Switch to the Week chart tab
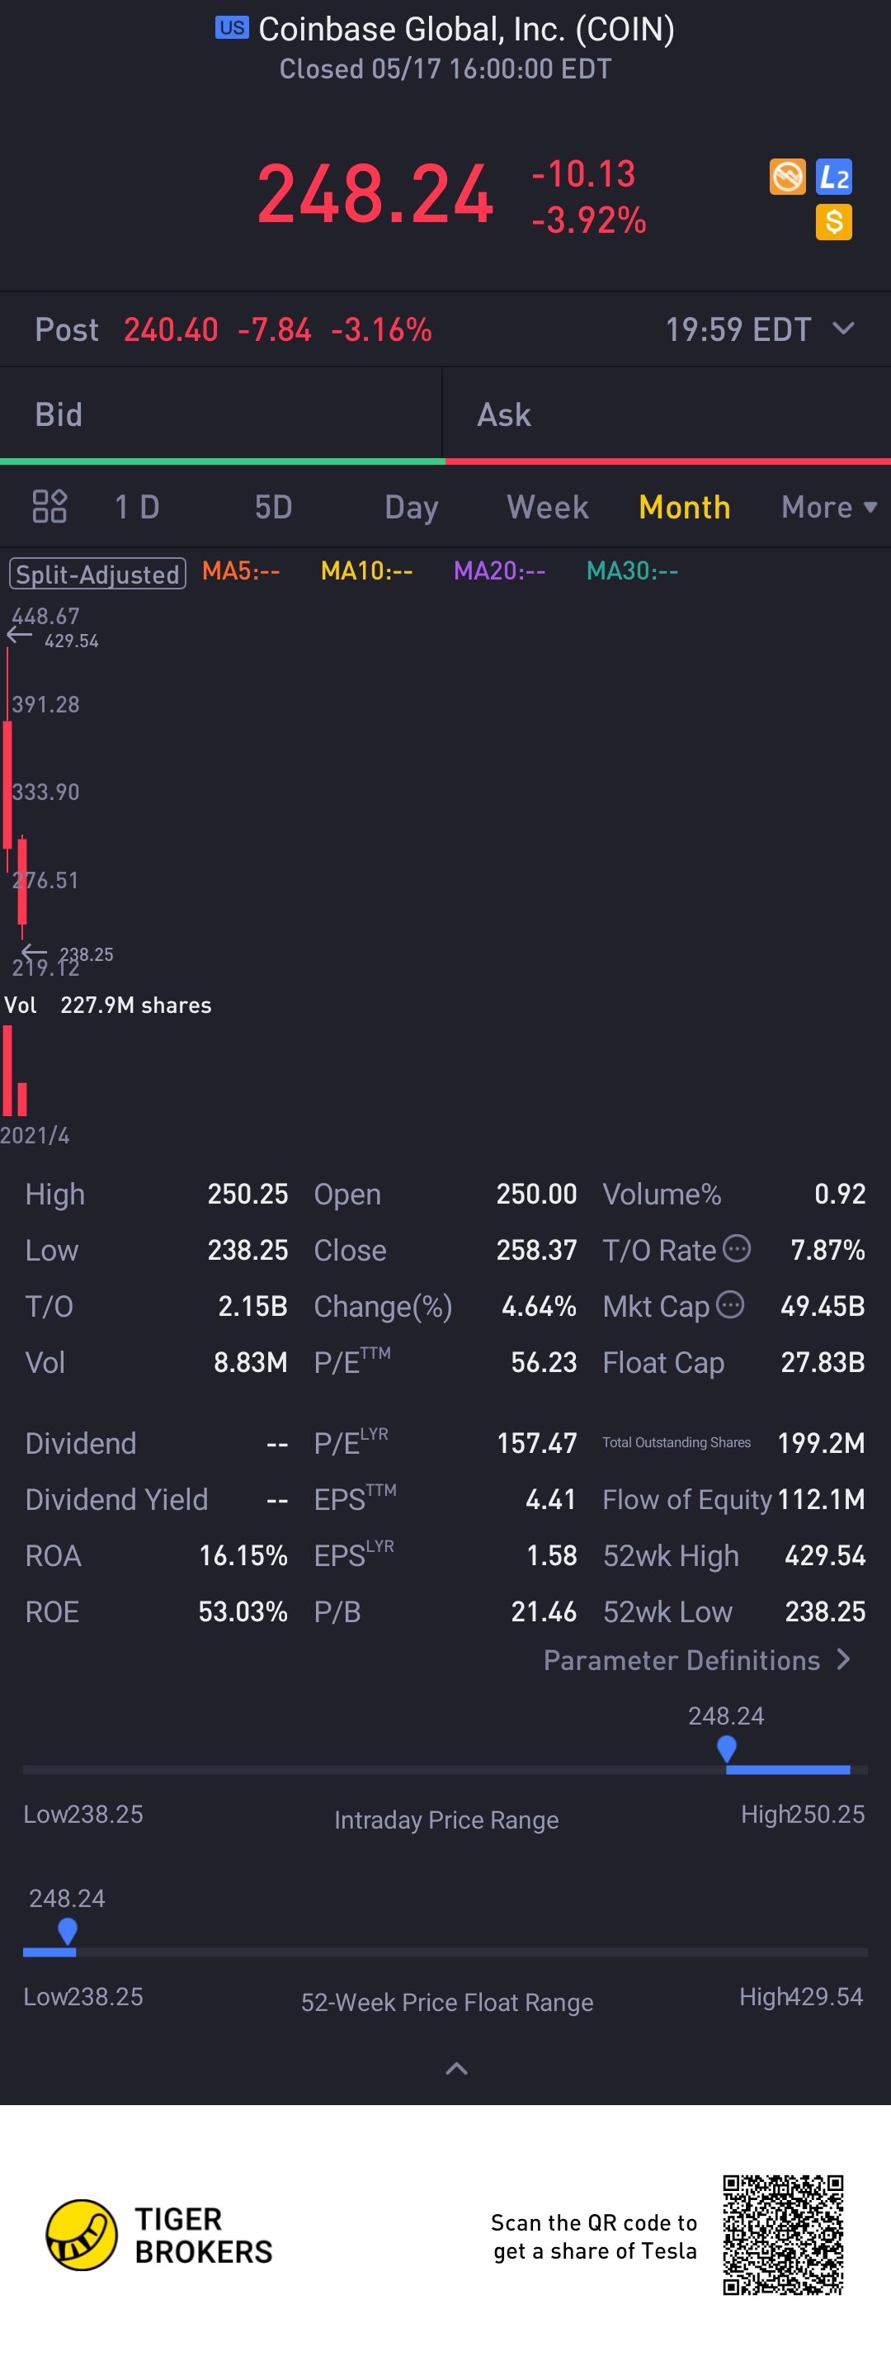Viewport: 891px width, 2366px height. coord(548,507)
